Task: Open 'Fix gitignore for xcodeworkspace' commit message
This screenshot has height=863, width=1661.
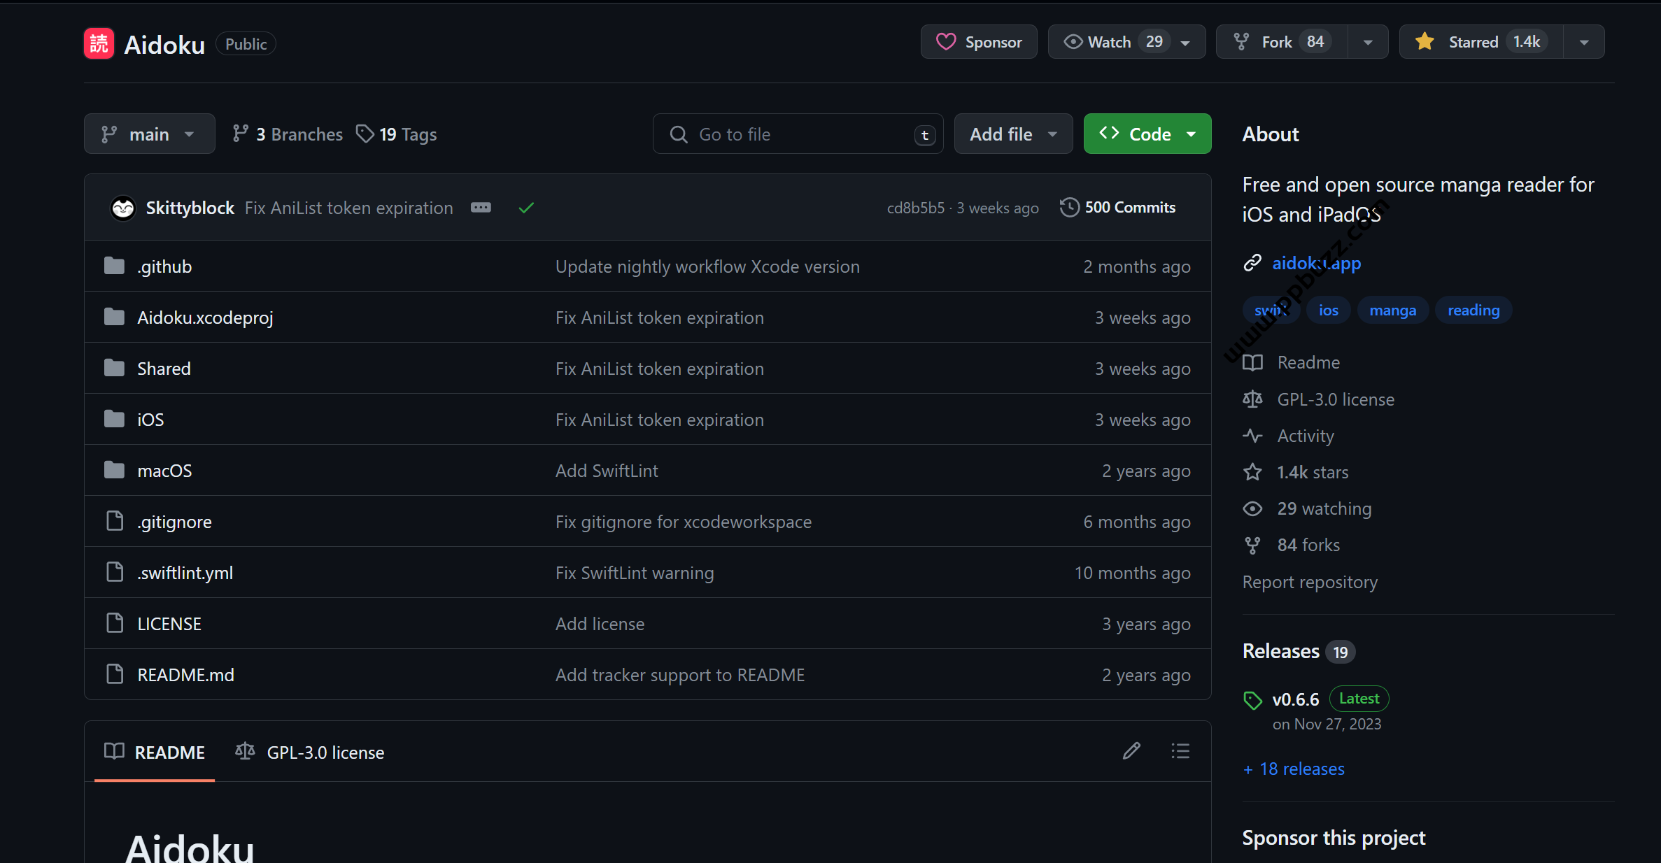Action: [x=684, y=522]
